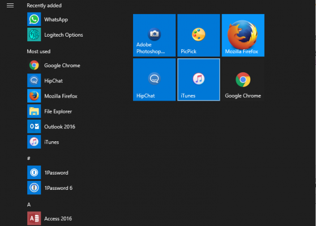The image size is (316, 226).
Task: Select the Logitech Options label
Action: 63,35
